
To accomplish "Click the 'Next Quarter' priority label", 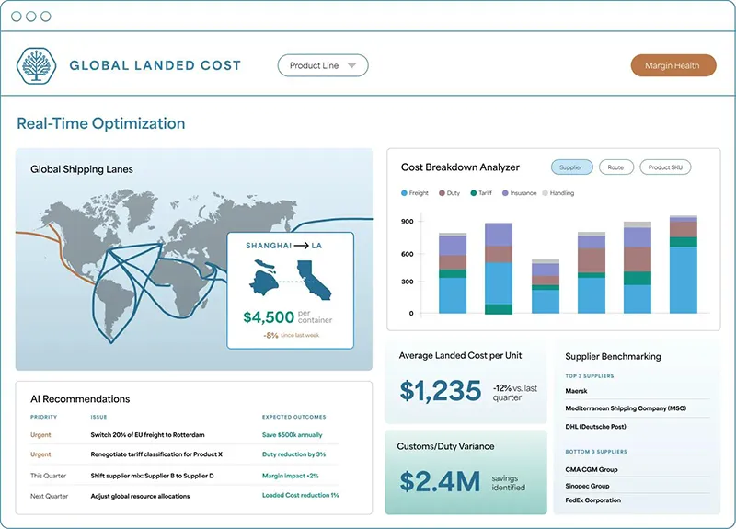I will [50, 496].
